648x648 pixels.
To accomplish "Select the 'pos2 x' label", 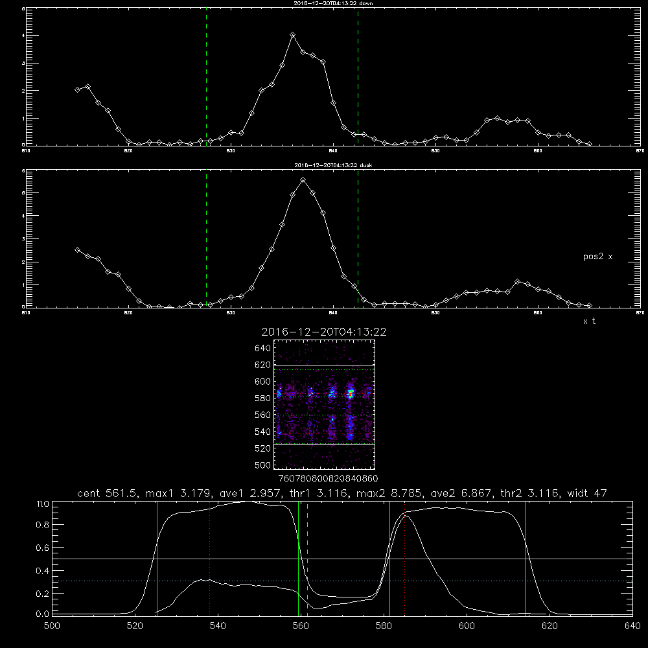I will click(x=597, y=257).
